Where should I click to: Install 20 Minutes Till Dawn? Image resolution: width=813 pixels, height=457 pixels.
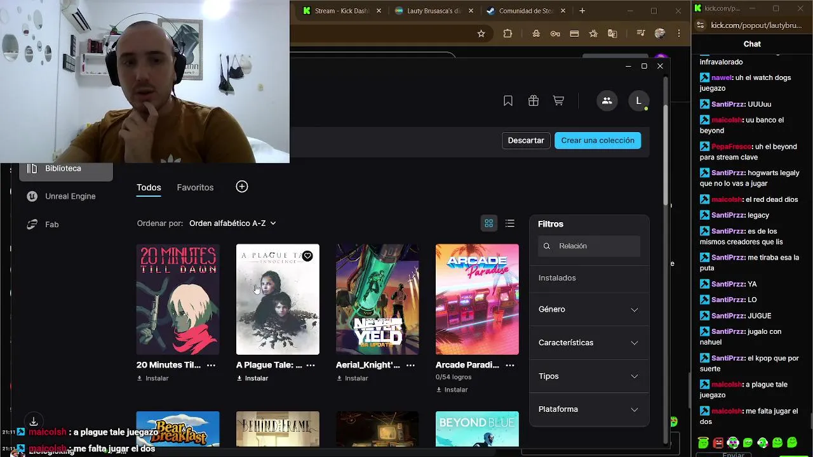point(152,378)
